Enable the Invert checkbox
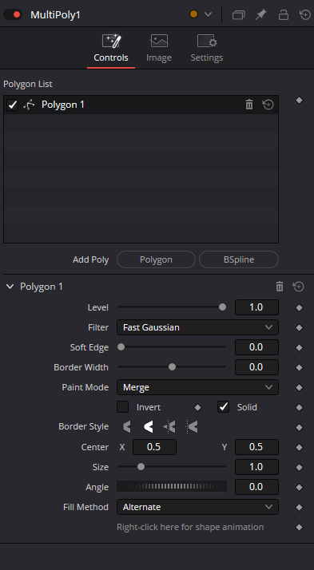314x570 pixels. [122, 407]
